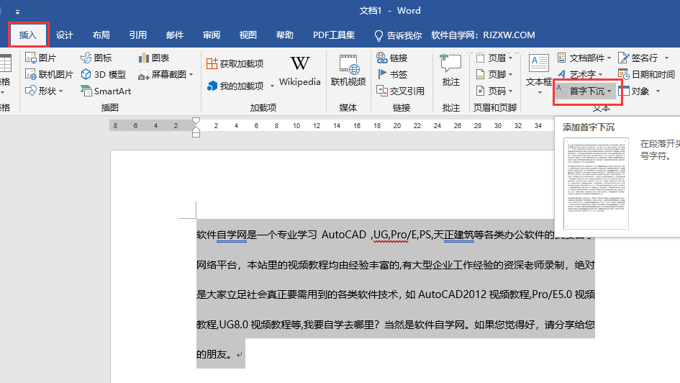Open the page number (页码) dropdown

point(494,91)
